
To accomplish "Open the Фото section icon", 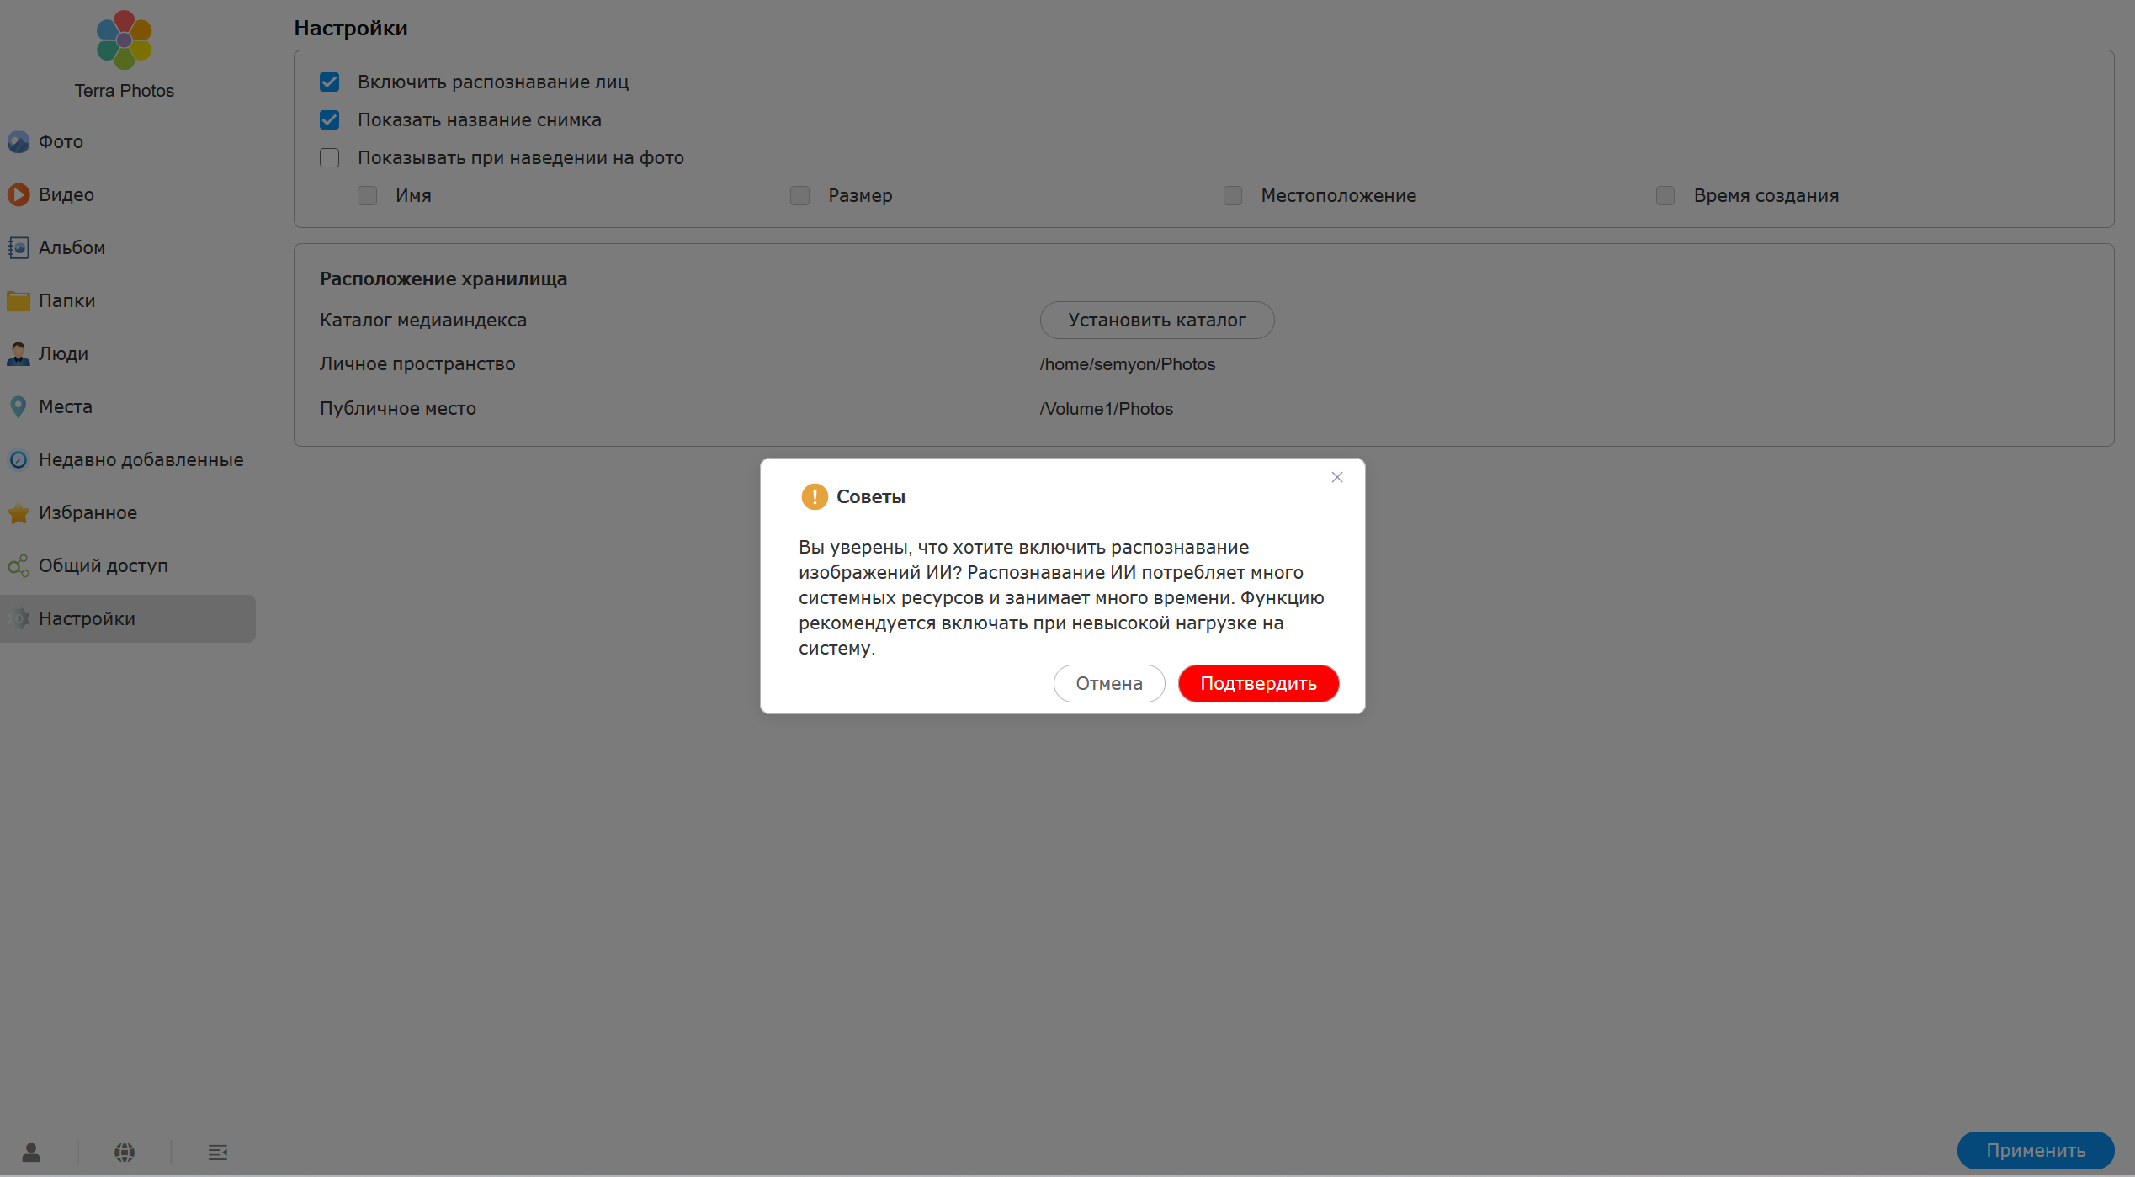I will coord(19,141).
